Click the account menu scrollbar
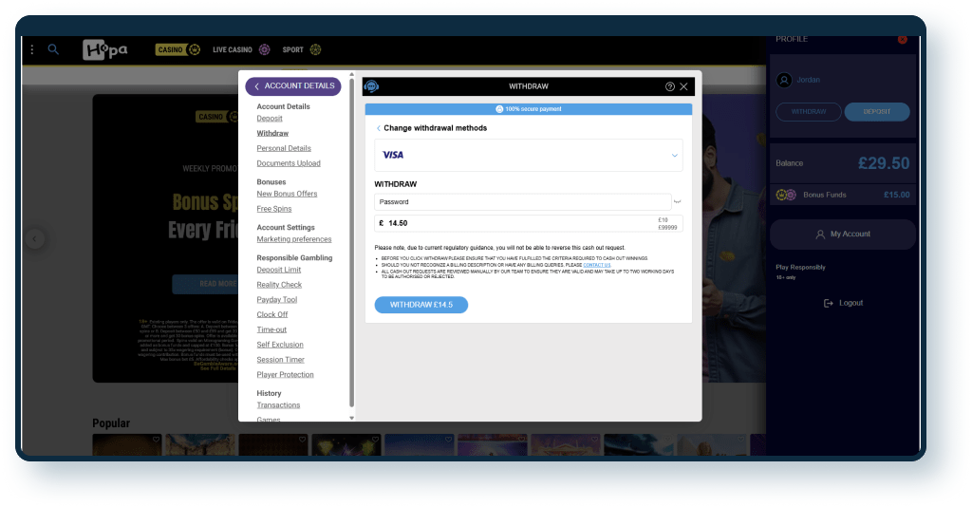This screenshot has width=972, height=507. pos(352,247)
